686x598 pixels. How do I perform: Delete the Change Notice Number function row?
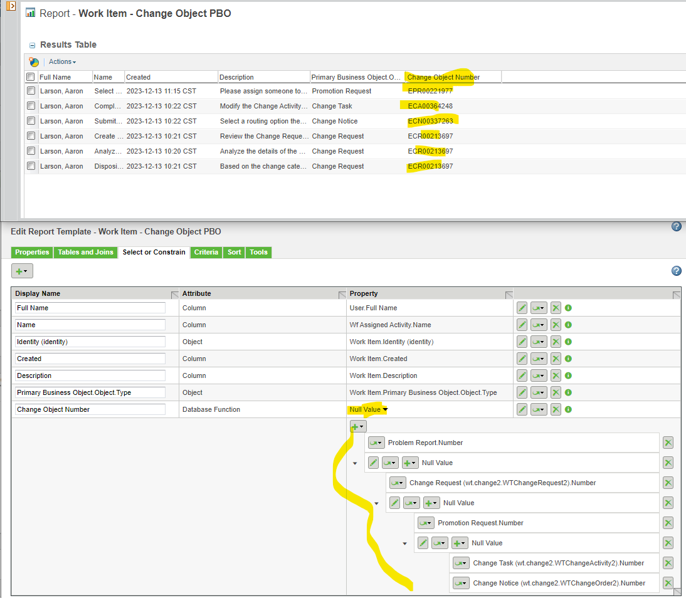668,582
